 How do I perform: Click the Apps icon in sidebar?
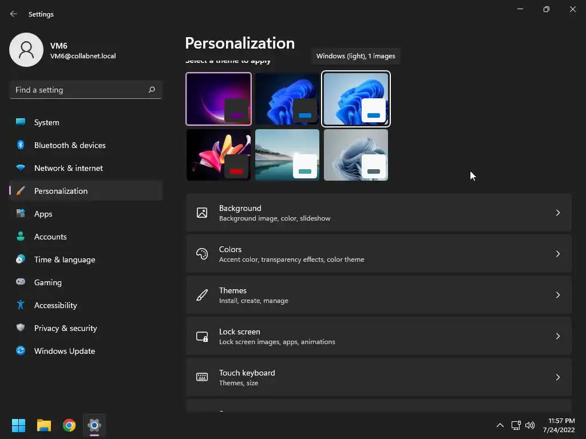(x=21, y=214)
